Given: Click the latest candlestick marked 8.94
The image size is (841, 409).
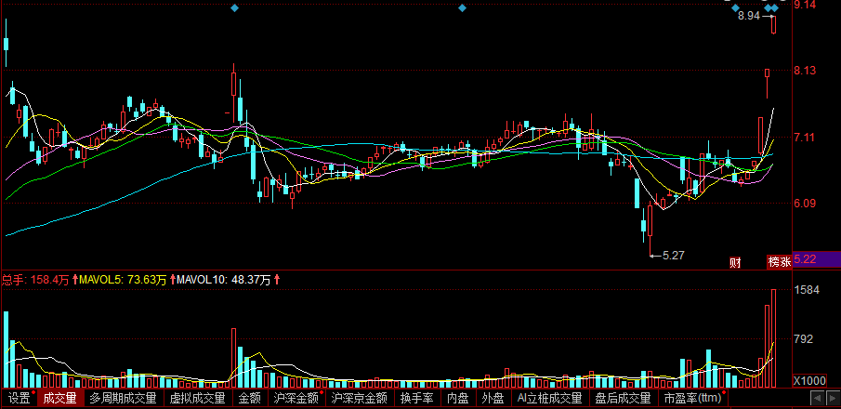Looking at the screenshot, I should 774,25.
